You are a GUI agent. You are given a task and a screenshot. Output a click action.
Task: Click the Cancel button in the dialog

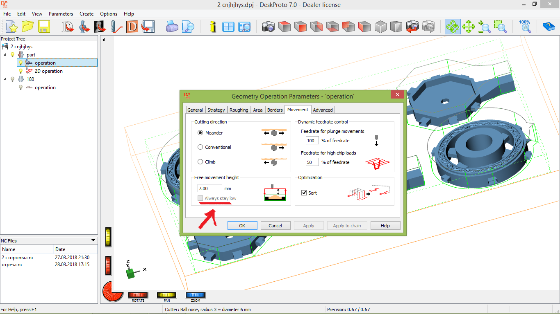[275, 226]
